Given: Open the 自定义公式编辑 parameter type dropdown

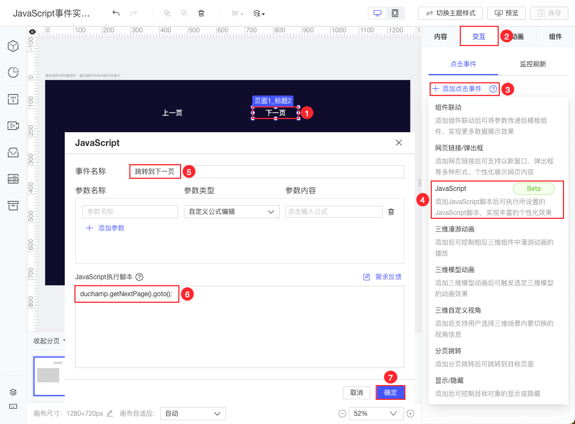Looking at the screenshot, I should click(x=232, y=212).
